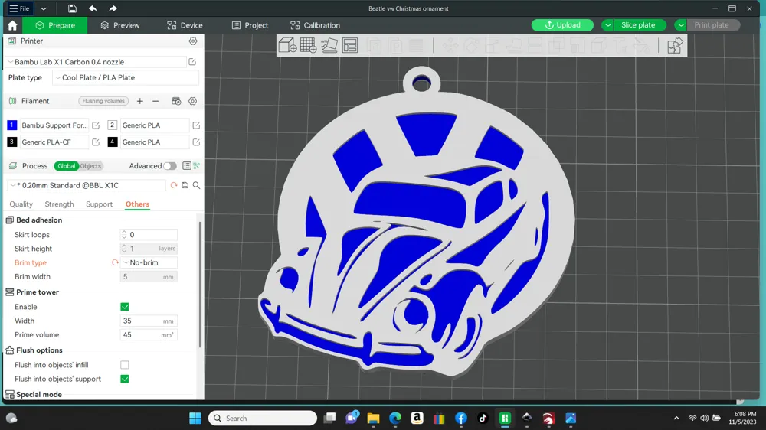This screenshot has width=766, height=430.
Task: Open Slice plate dropdown arrow
Action: click(607, 25)
